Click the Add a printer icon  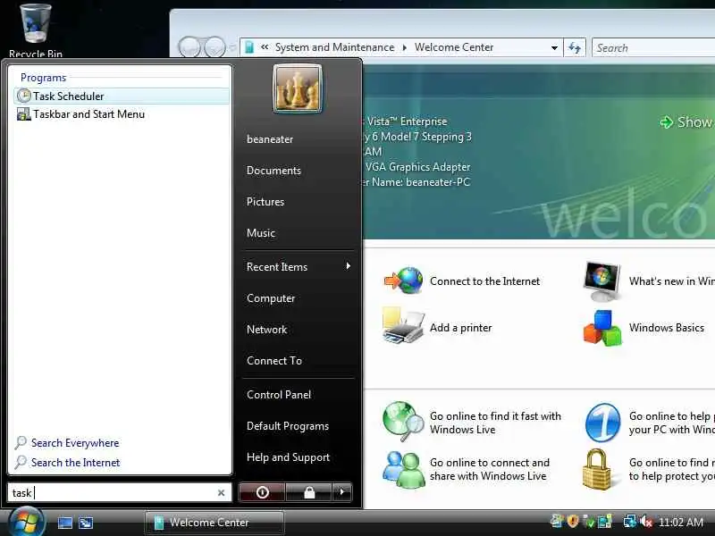(x=404, y=326)
